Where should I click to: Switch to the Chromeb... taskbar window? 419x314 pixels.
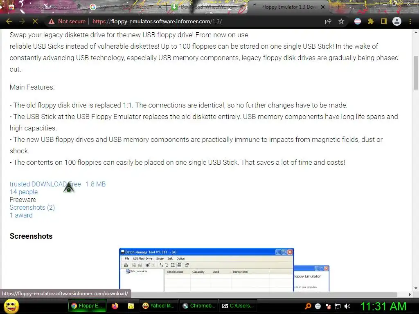coord(199,306)
